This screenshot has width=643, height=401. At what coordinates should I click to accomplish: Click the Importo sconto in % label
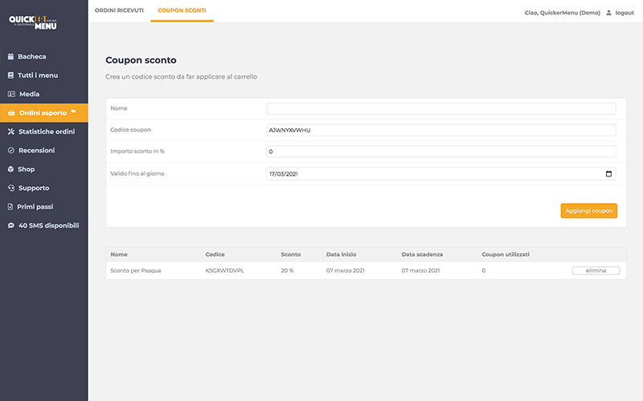pyautogui.click(x=137, y=151)
